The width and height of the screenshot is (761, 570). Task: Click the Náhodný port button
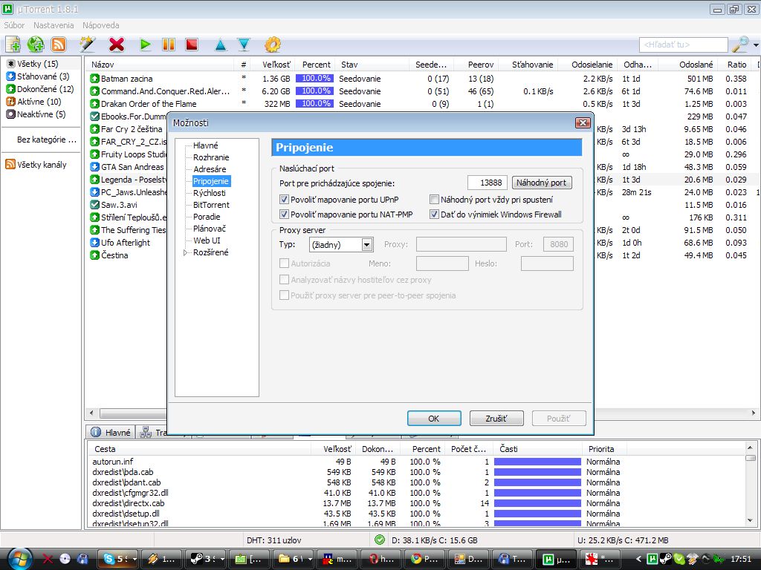coord(541,183)
